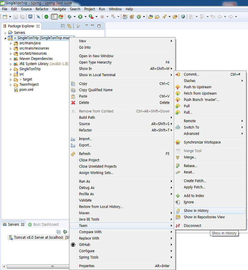Expand the JRE System Library node
This screenshot has height=270, width=248.
11,64
